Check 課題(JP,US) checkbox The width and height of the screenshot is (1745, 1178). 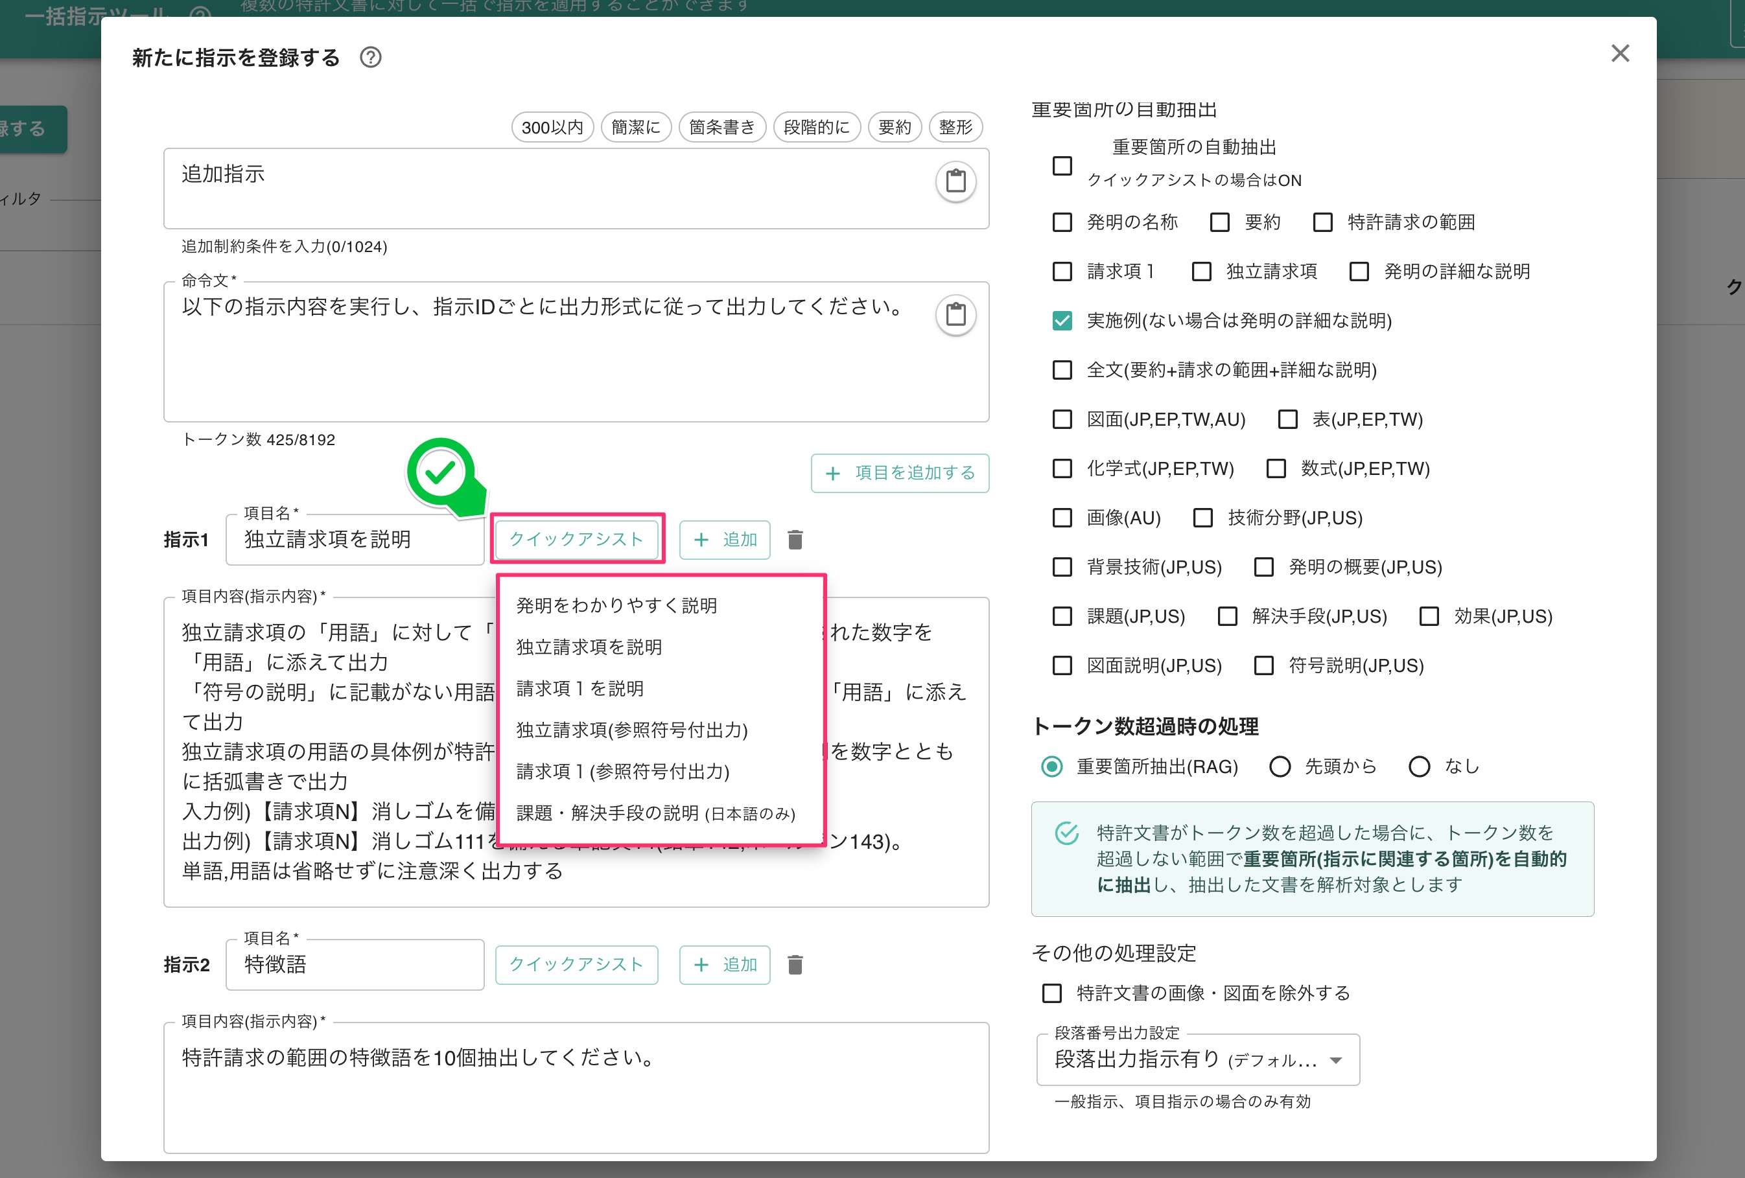point(1062,617)
